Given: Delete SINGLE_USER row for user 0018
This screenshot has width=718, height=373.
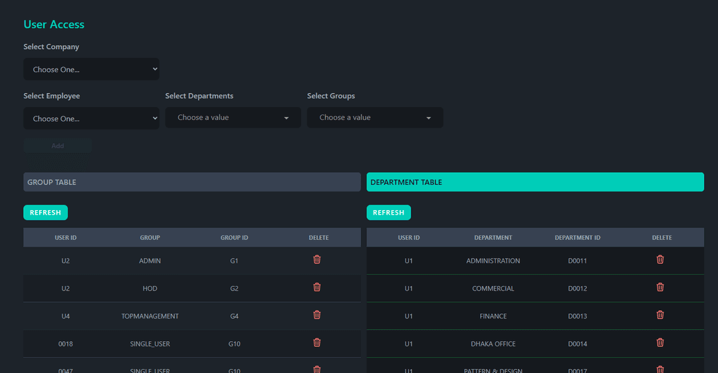Looking at the screenshot, I should click(317, 342).
